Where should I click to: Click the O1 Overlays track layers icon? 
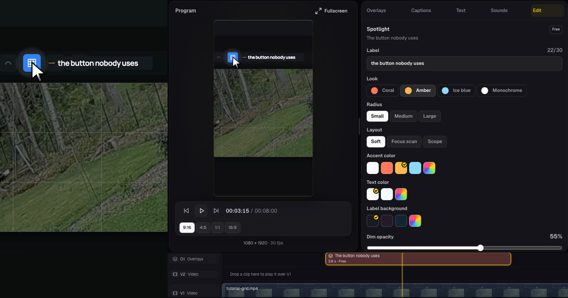[x=175, y=259]
